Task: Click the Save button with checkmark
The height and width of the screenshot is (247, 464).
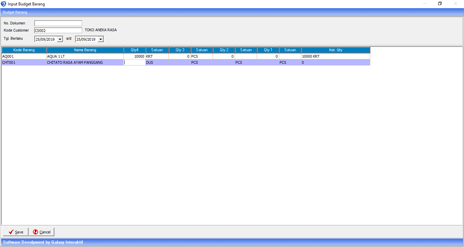Action: pyautogui.click(x=16, y=232)
